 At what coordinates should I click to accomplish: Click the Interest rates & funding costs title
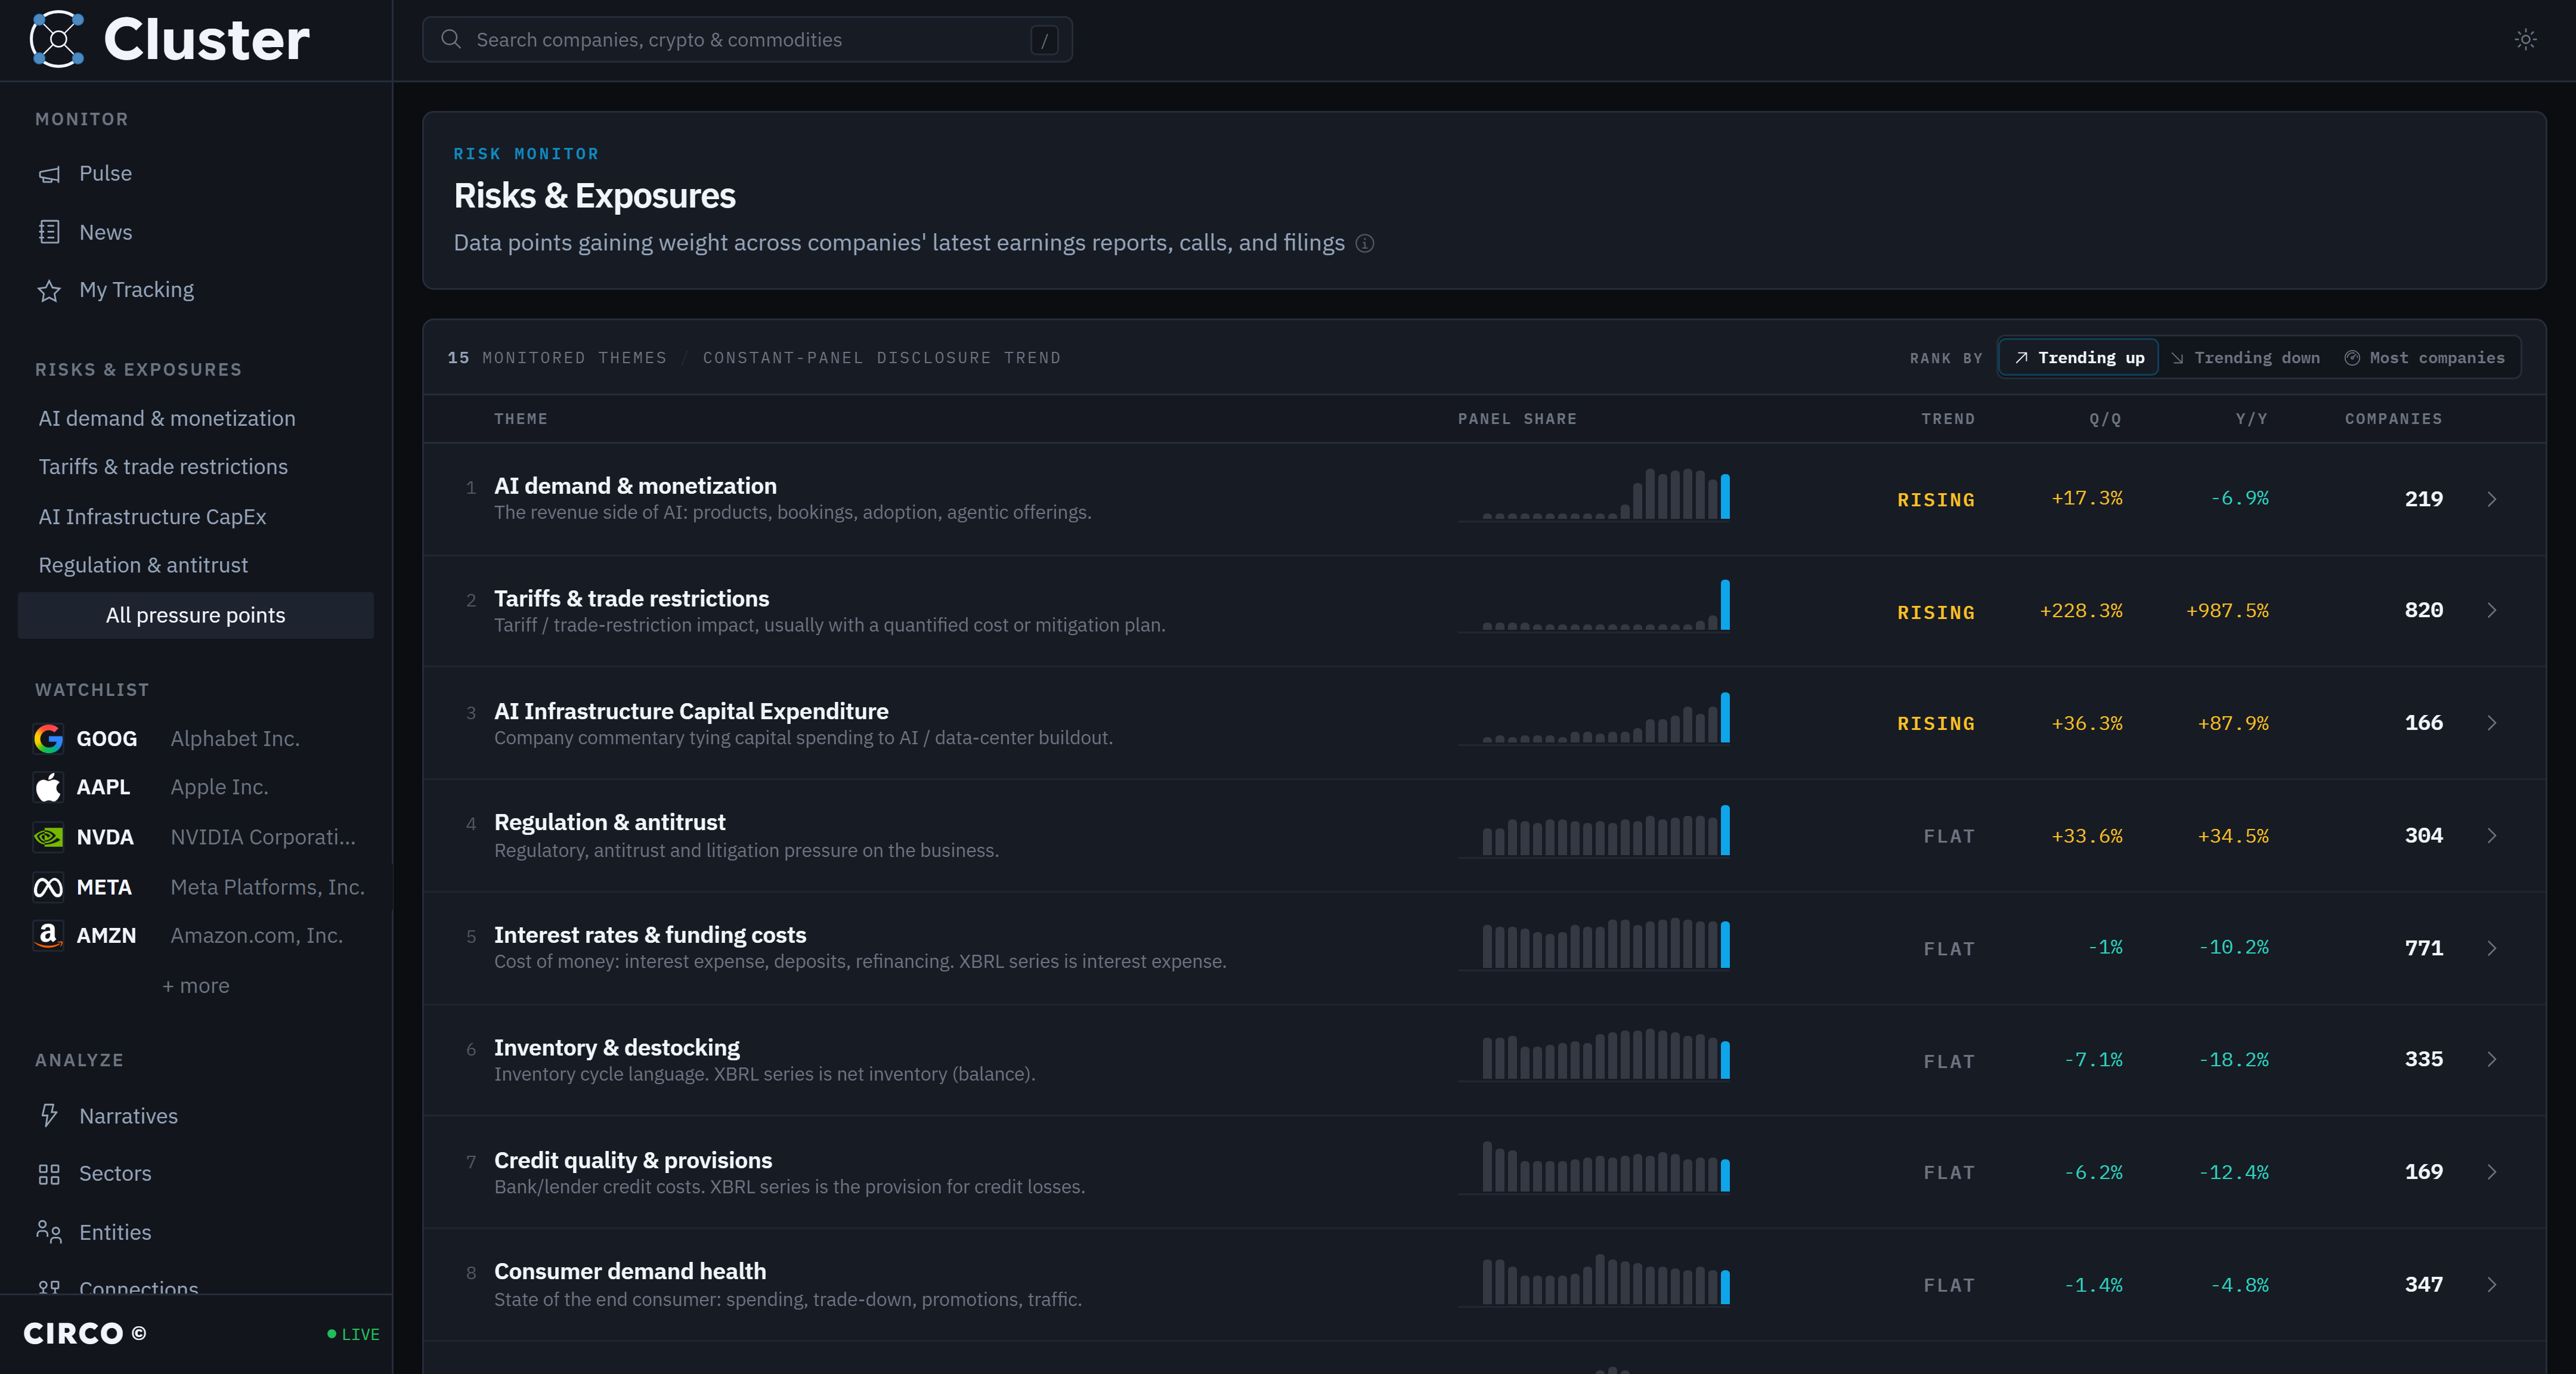pos(650,935)
